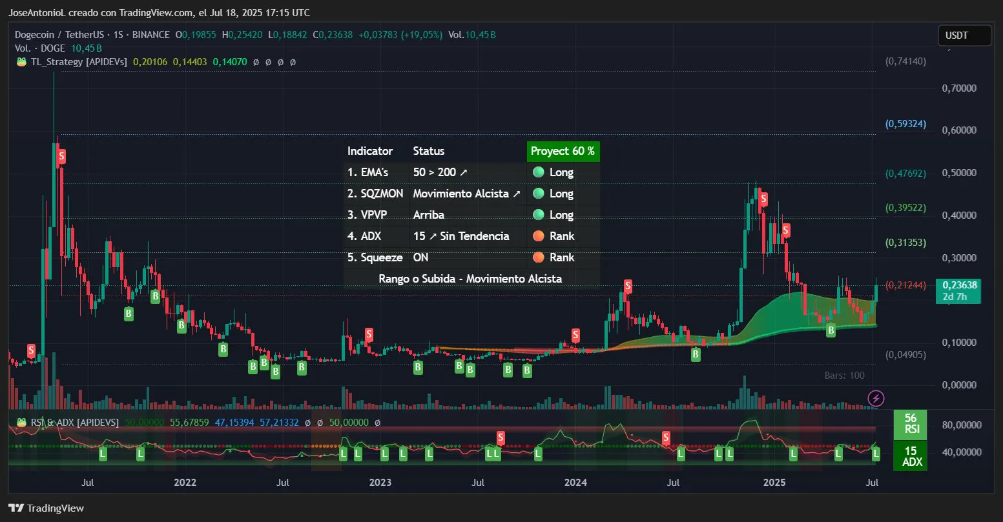Click the teal 0,23638 price tag
Screen dimensions: 1003x522
pyautogui.click(x=958, y=291)
